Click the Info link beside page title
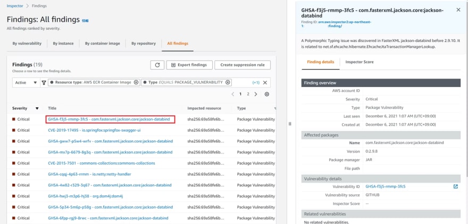 pos(85,21)
